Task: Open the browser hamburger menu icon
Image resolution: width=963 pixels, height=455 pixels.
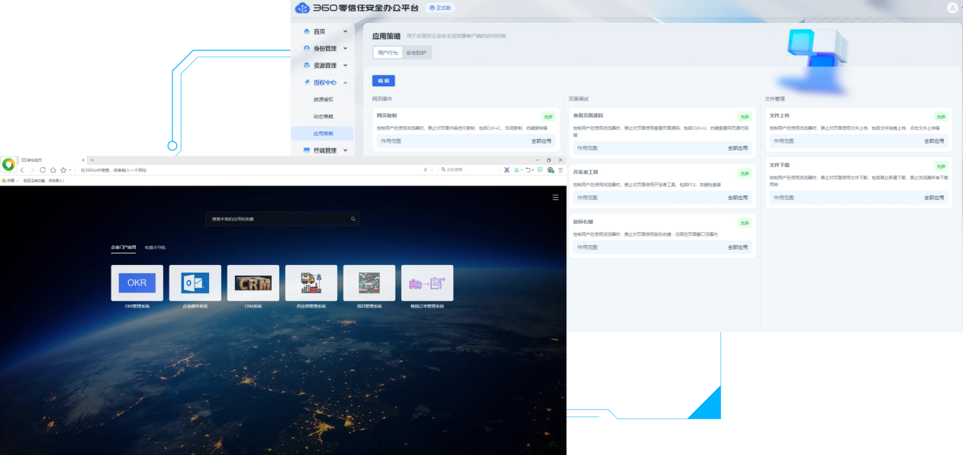Action: [x=560, y=169]
